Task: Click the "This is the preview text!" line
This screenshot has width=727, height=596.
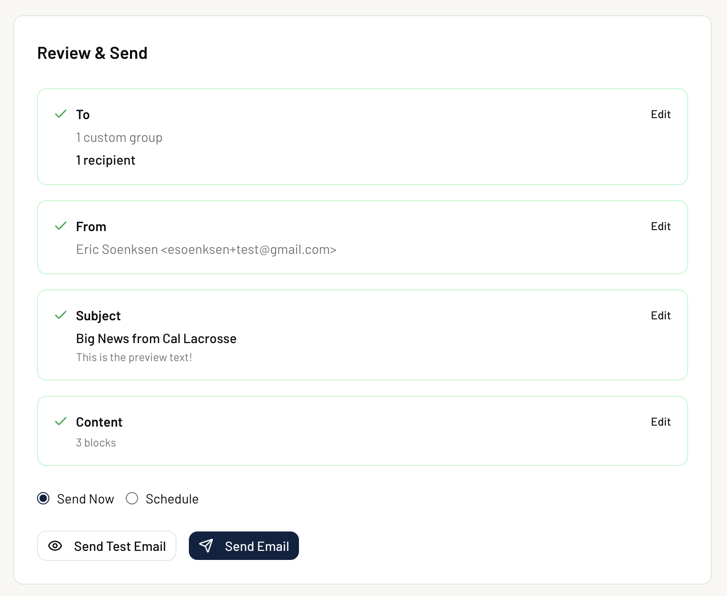Action: 134,357
